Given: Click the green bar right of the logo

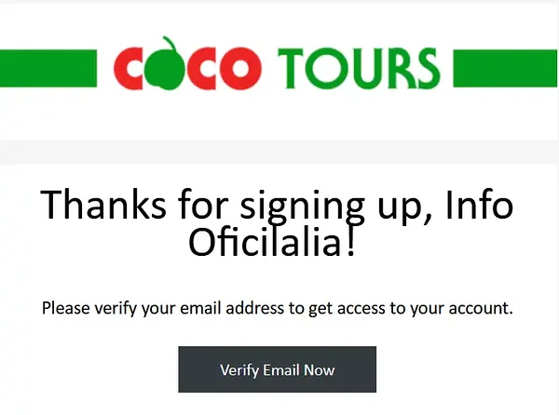Looking at the screenshot, I should [x=505, y=68].
